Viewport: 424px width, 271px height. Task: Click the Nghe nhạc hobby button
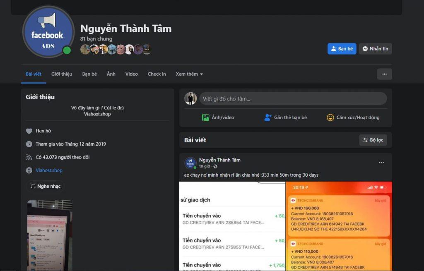(x=45, y=186)
